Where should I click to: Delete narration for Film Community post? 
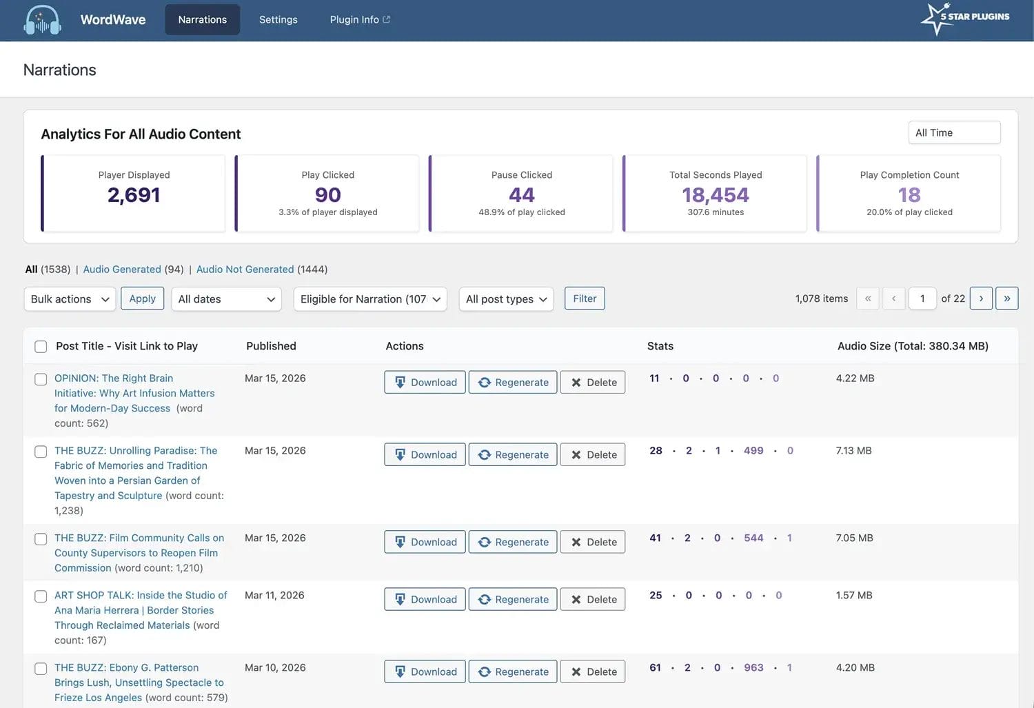coord(593,543)
